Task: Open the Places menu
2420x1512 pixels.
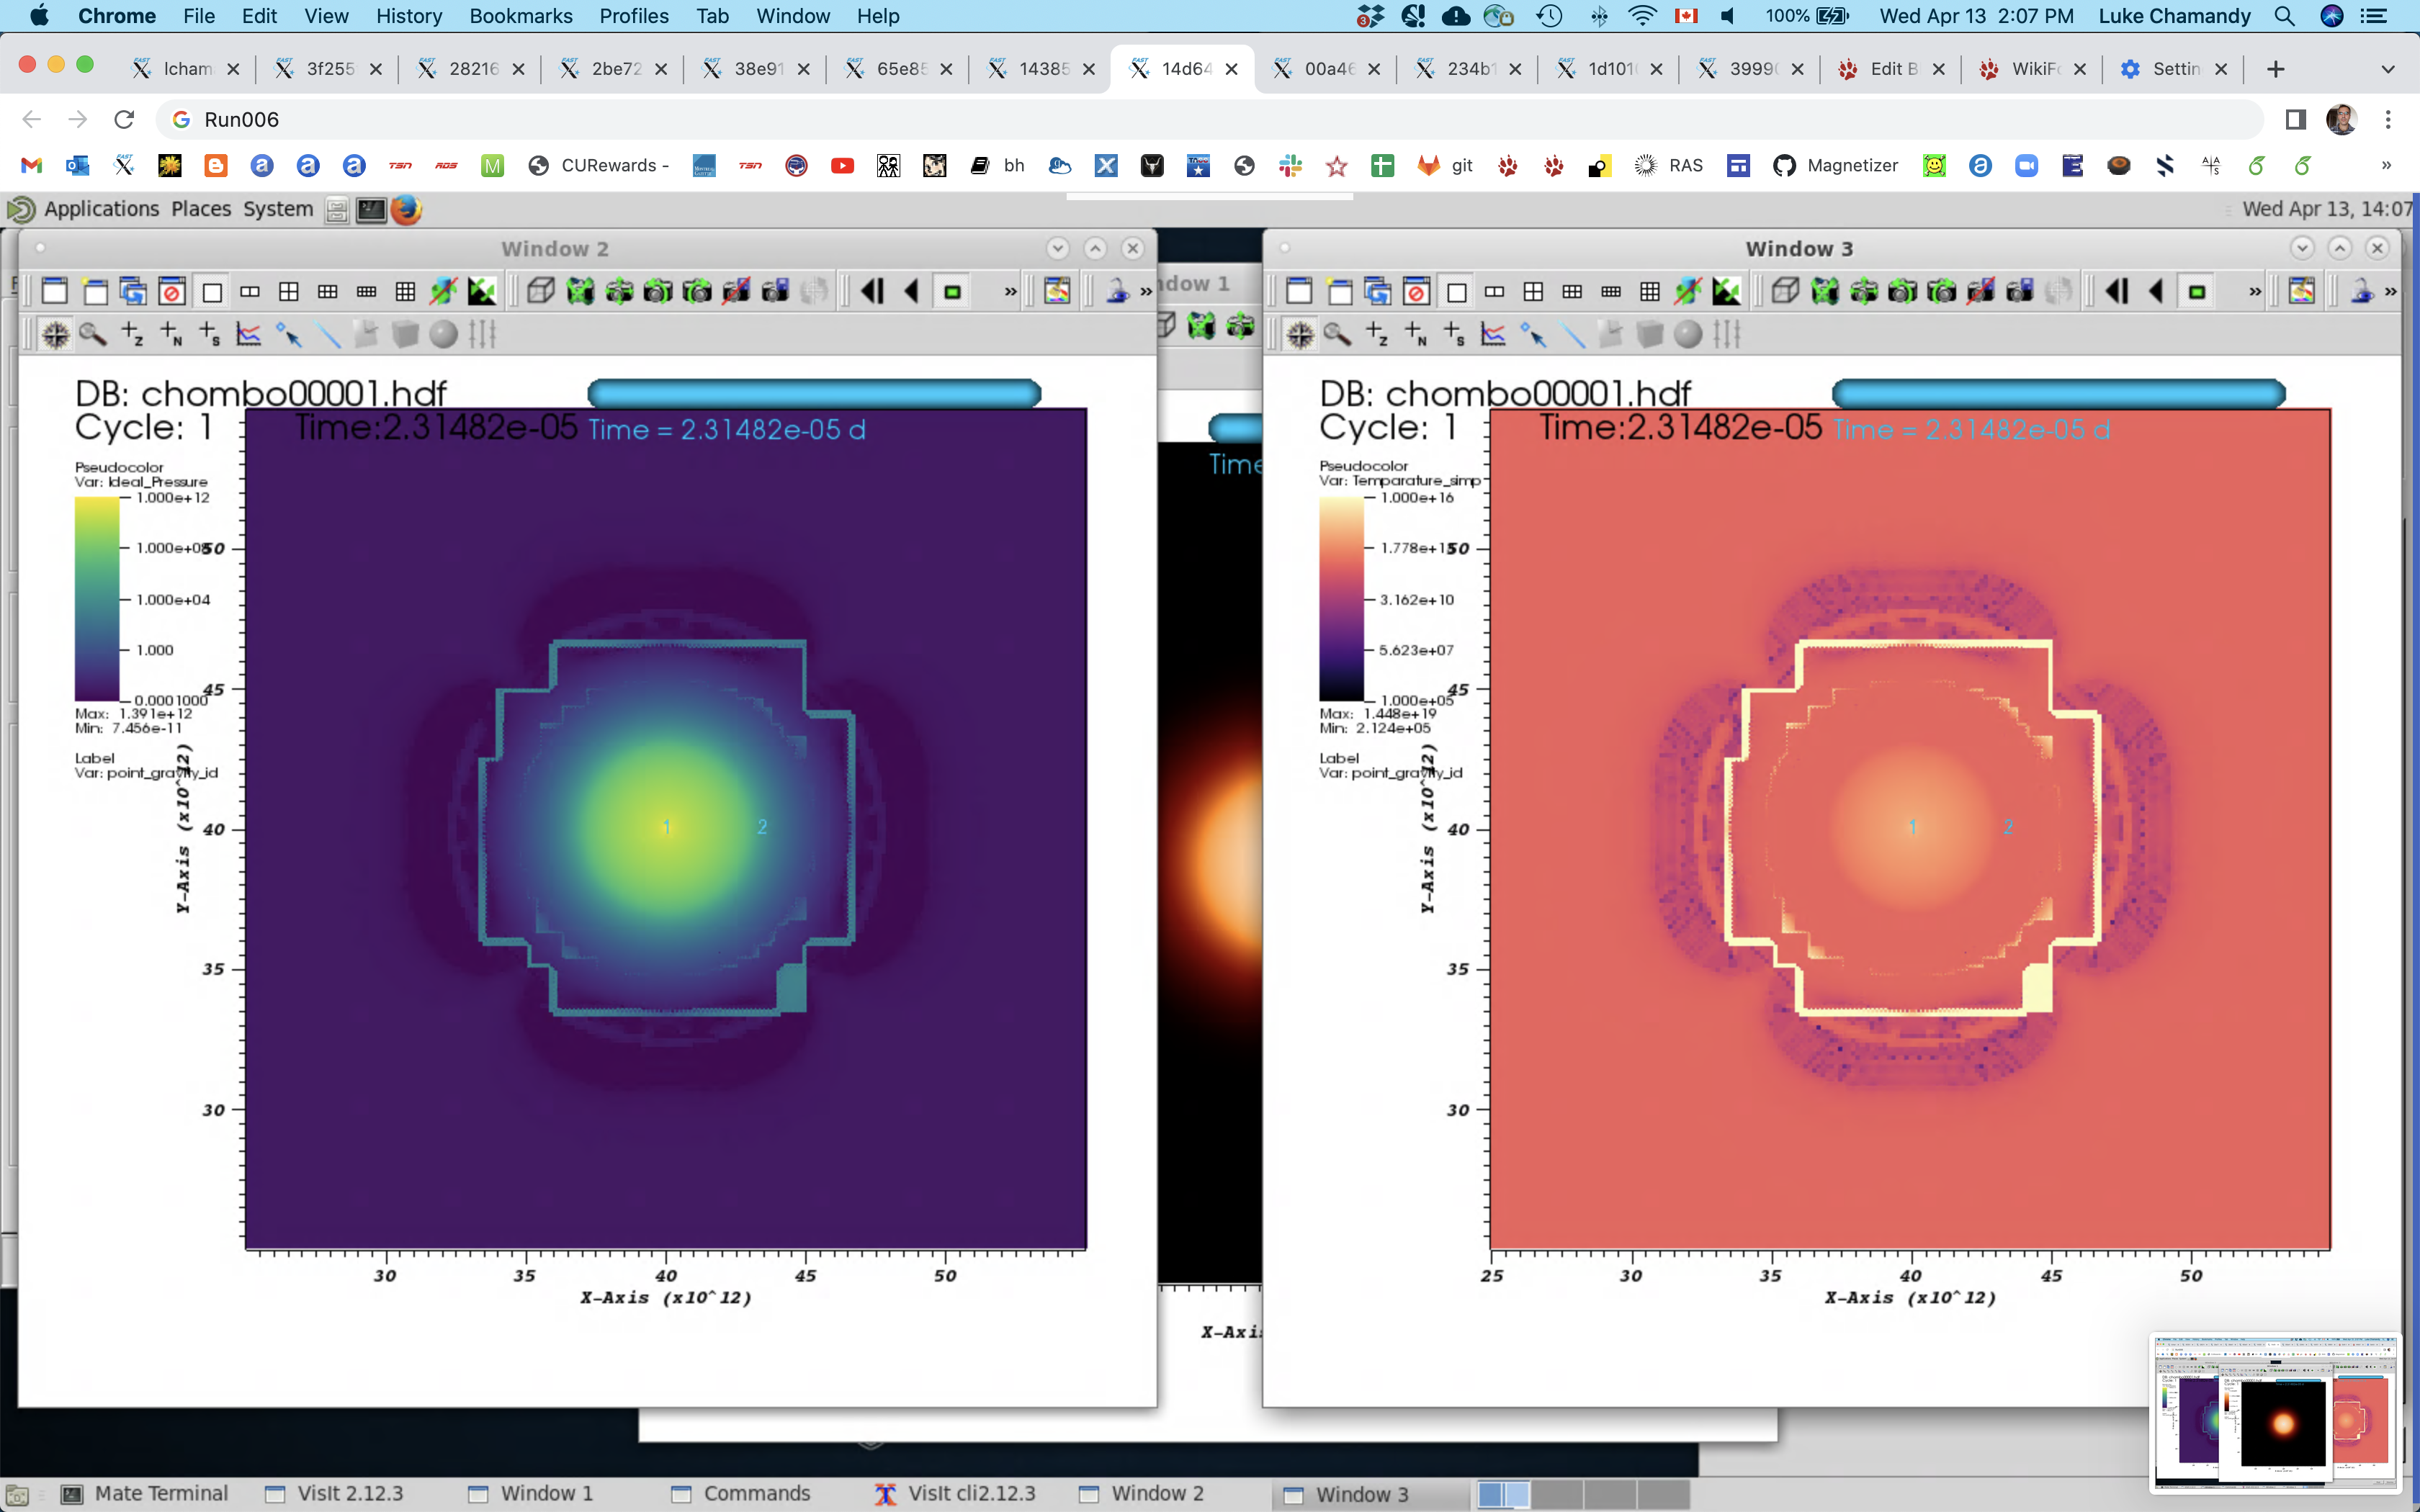Action: click(201, 209)
